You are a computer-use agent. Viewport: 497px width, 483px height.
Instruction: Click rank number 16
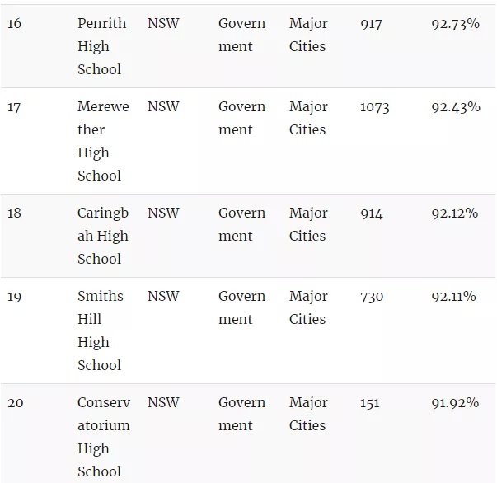pos(14,23)
